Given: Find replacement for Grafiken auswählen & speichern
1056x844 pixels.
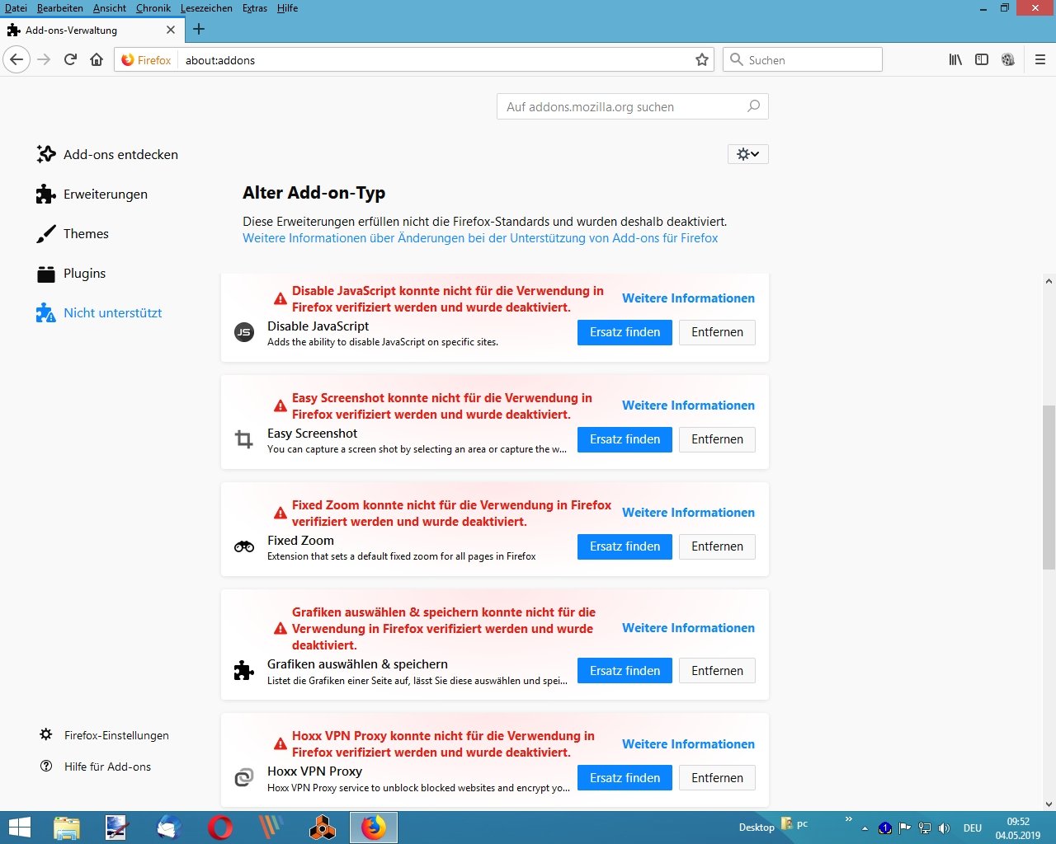Looking at the screenshot, I should pyautogui.click(x=625, y=671).
